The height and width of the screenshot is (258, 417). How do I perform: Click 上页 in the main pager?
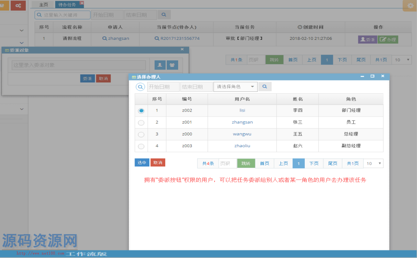coord(312,60)
